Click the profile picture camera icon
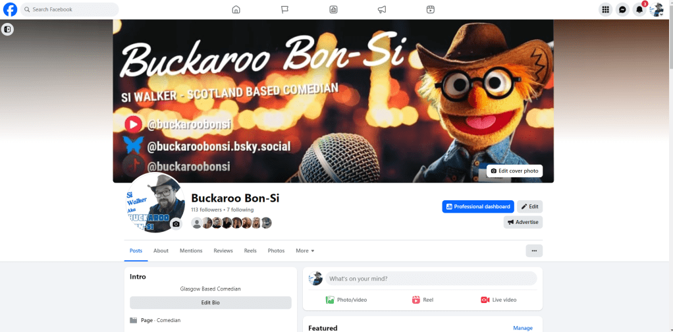Image resolution: width=673 pixels, height=332 pixels. [176, 224]
